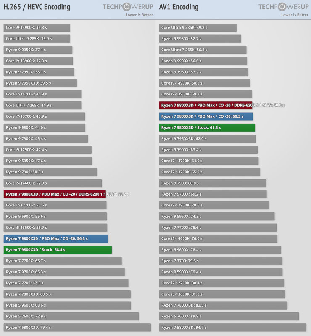
Task: Click the TechPowerUp logo in the AV1 chart
Action: [283, 7]
